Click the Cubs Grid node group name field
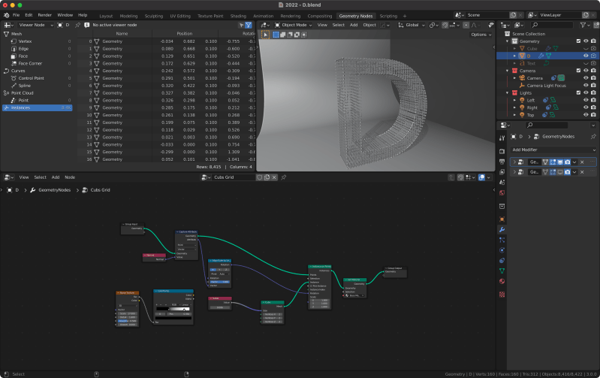 [x=234, y=177]
